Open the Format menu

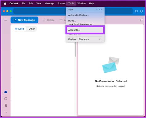coord(61,3)
